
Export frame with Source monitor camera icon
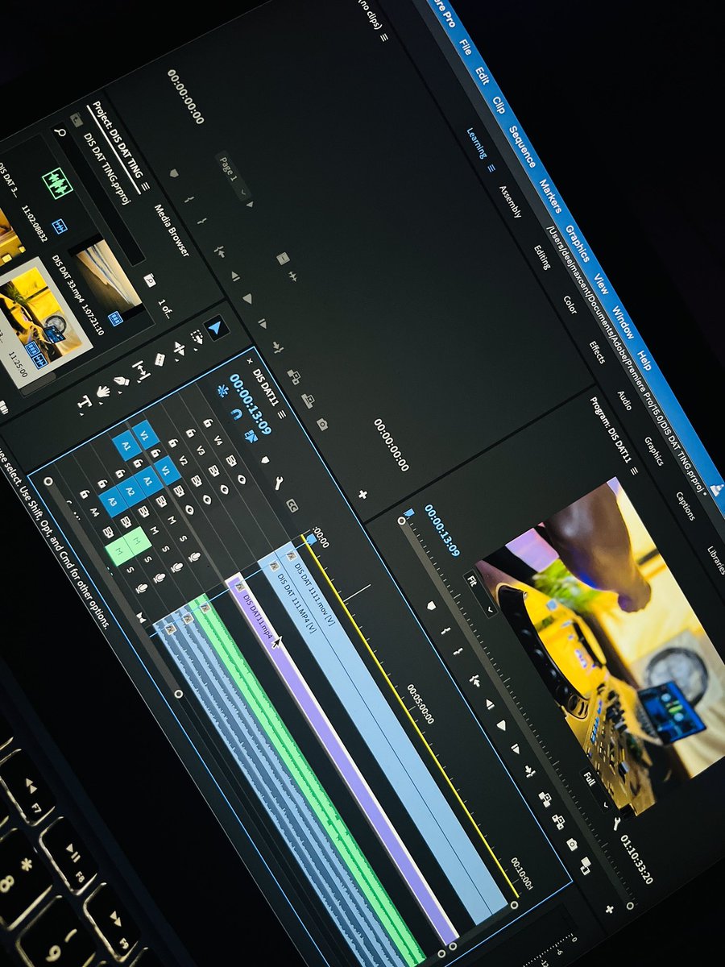pos(322,424)
